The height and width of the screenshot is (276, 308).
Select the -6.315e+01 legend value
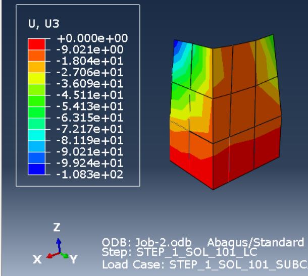pos(90,118)
